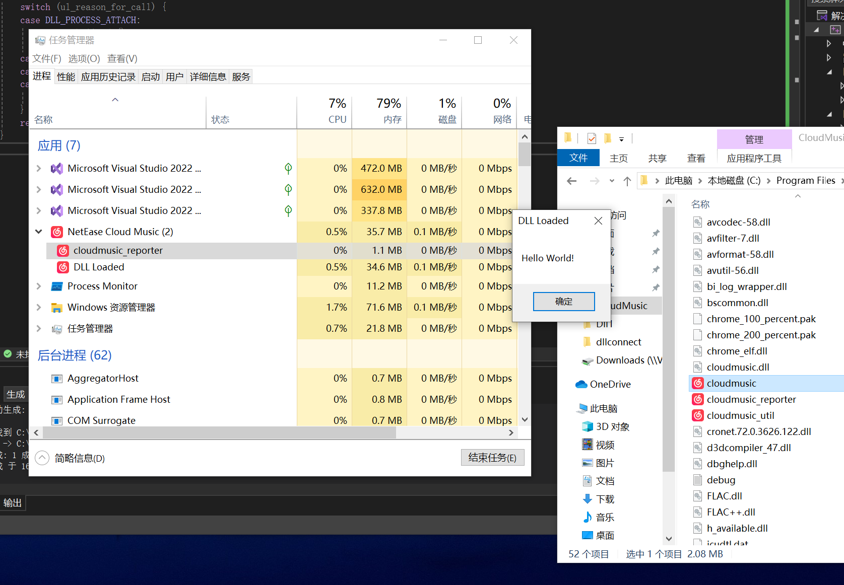Image resolution: width=844 pixels, height=585 pixels.
Task: Expand the Visual Studio row using 337.8 MB
Action: [x=39, y=210]
